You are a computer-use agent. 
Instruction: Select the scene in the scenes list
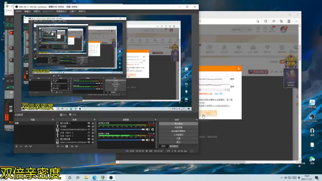tap(34, 123)
